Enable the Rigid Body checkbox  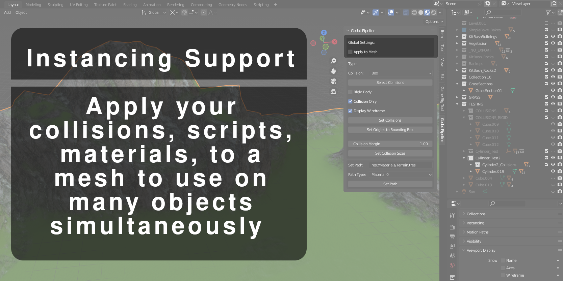tap(350, 92)
